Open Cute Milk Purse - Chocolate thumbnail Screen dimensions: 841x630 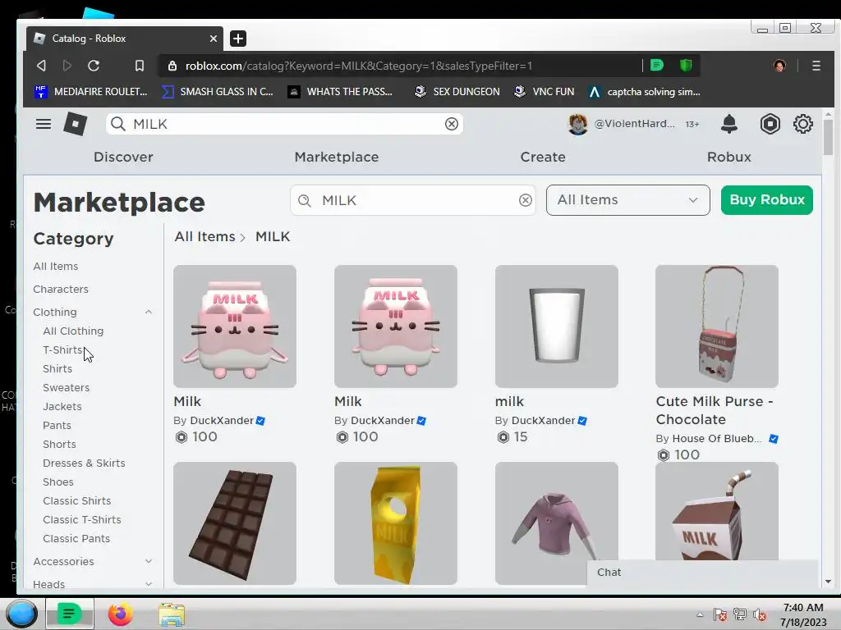716,326
